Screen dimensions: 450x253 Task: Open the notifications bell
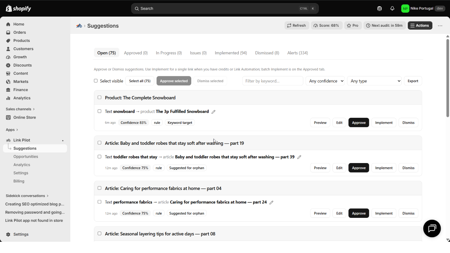tap(392, 8)
